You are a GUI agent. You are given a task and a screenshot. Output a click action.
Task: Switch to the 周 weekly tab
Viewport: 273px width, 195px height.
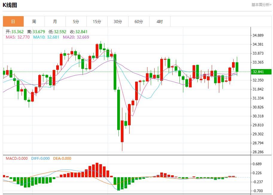(x=34, y=22)
